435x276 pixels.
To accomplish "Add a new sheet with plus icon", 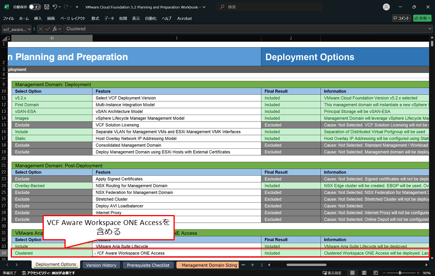I will 253,265.
